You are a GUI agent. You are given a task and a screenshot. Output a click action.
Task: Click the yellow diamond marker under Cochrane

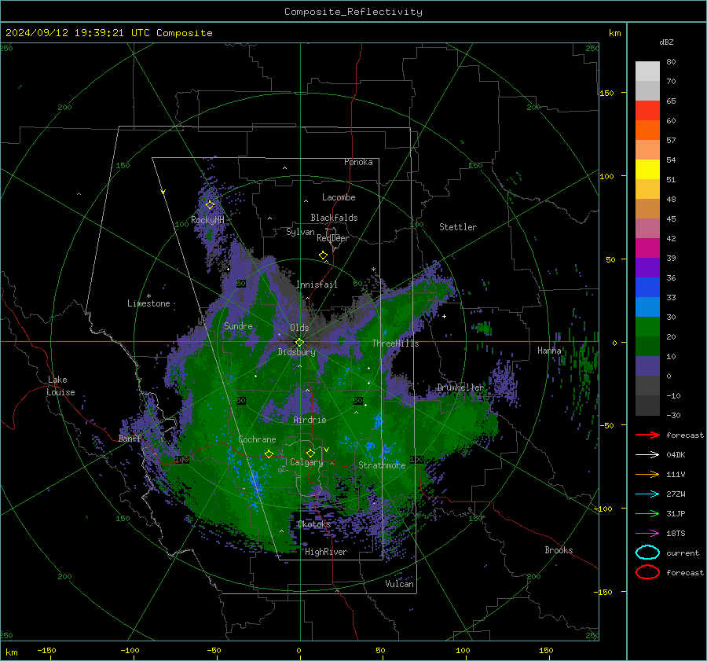point(269,454)
